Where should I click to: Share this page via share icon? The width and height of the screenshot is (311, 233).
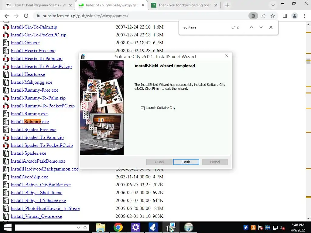pos(263,16)
